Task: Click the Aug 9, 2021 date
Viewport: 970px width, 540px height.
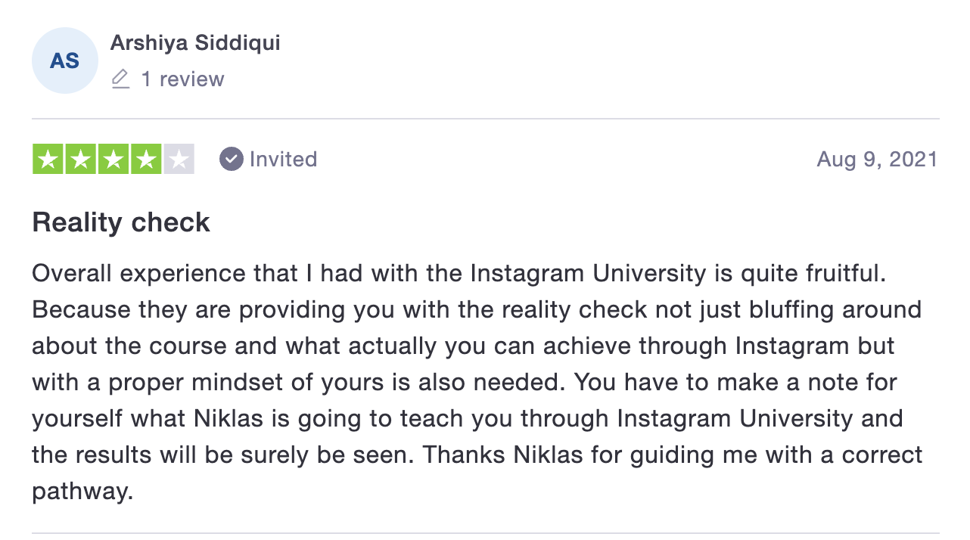Action: point(878,160)
